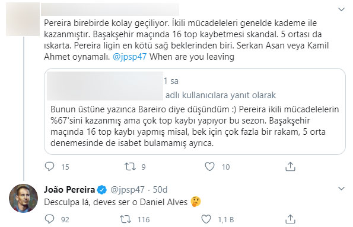353x227 pixels.
Task: Open the blurred avatar of first tweet
Action: click(x=23, y=20)
